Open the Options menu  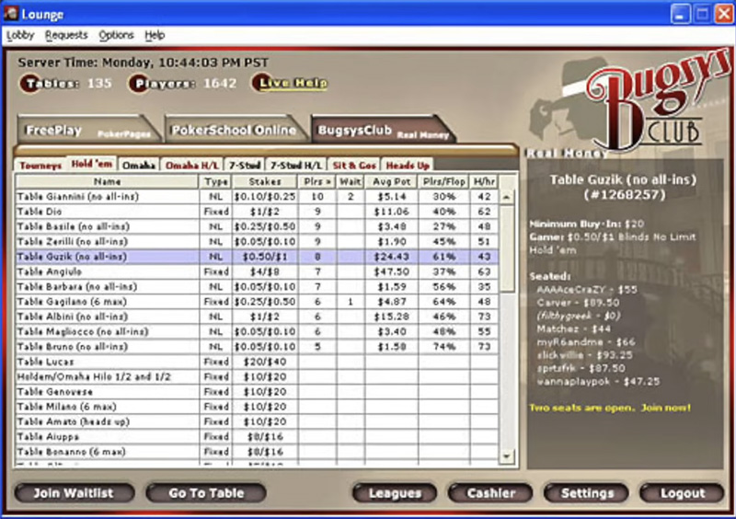click(116, 35)
